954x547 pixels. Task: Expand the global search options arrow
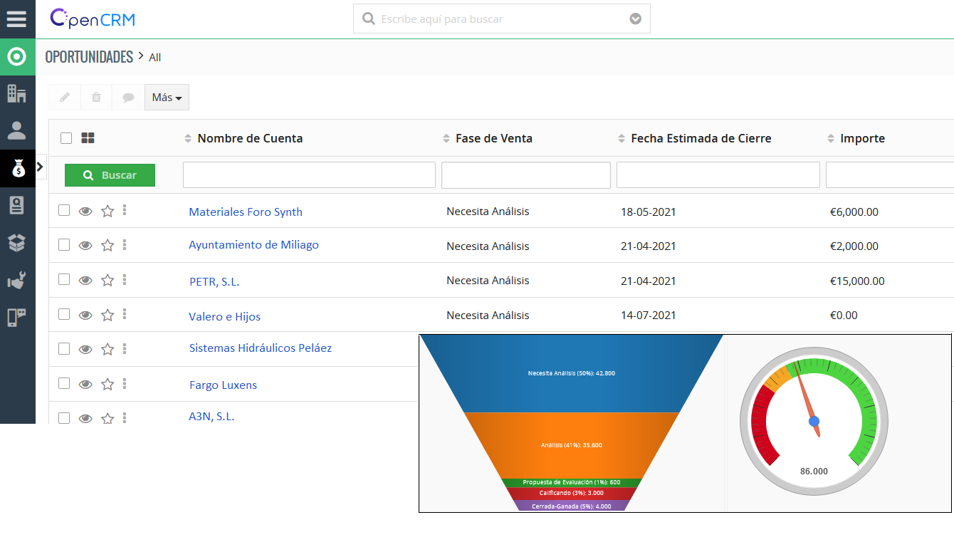(636, 19)
